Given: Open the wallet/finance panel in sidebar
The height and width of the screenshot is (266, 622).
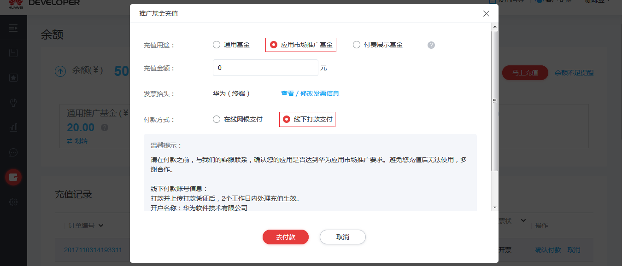Looking at the screenshot, I should coord(13,177).
